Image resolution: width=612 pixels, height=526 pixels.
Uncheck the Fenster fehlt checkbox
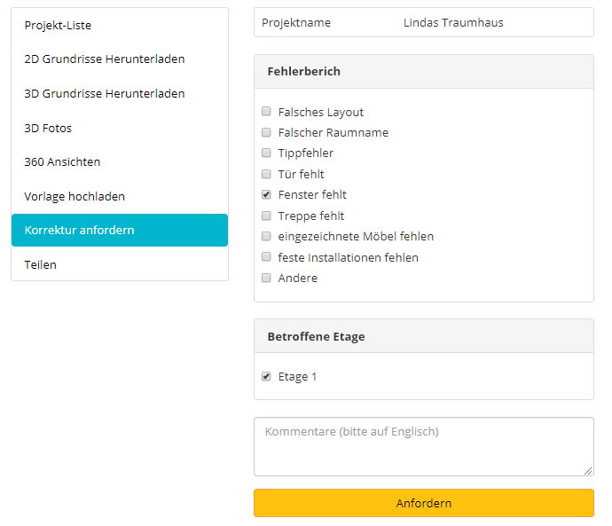click(x=266, y=194)
